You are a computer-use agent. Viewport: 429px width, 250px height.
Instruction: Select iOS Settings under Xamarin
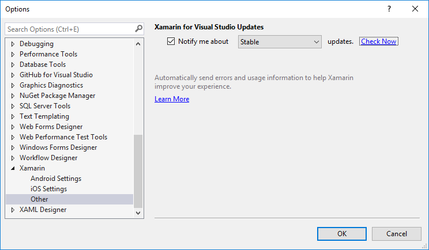point(48,189)
